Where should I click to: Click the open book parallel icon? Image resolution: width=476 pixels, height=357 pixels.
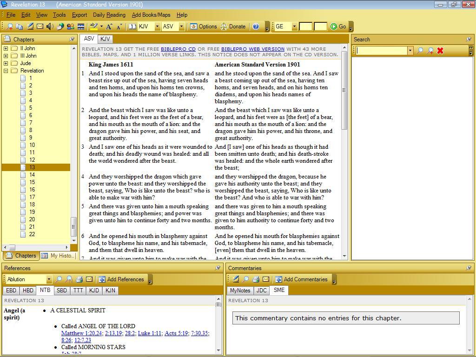(132, 26)
